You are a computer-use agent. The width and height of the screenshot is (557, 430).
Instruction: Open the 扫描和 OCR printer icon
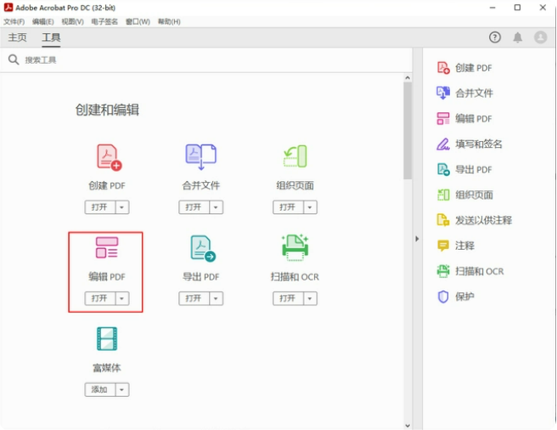click(x=295, y=247)
